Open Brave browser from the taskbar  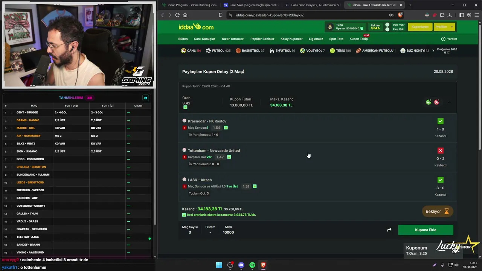pos(263,265)
